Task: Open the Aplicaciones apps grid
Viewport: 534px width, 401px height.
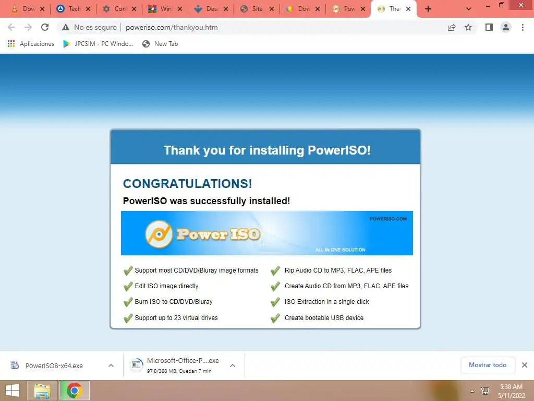Action: tap(31, 44)
